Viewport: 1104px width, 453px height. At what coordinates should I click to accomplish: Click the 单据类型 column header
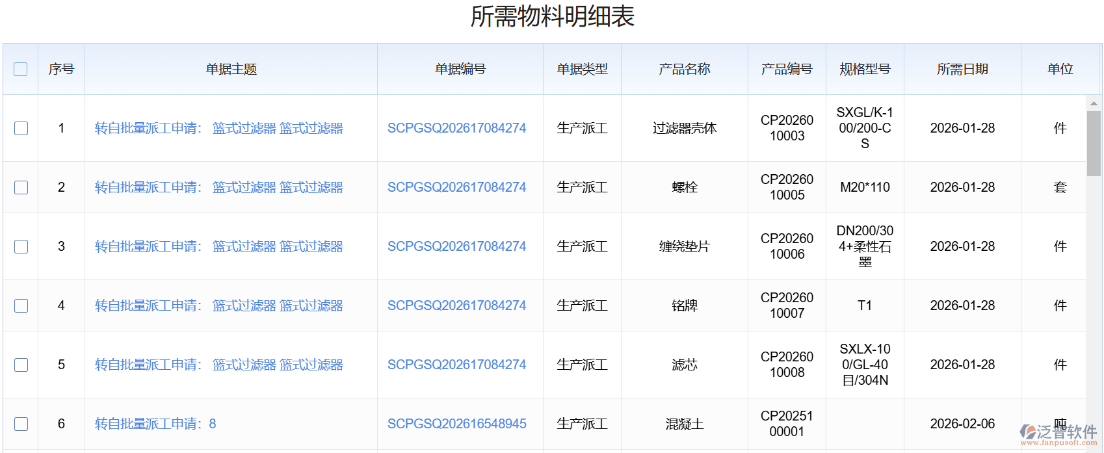pyautogui.click(x=582, y=69)
